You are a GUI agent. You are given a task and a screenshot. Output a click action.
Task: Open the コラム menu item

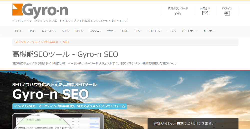[x=171, y=31]
